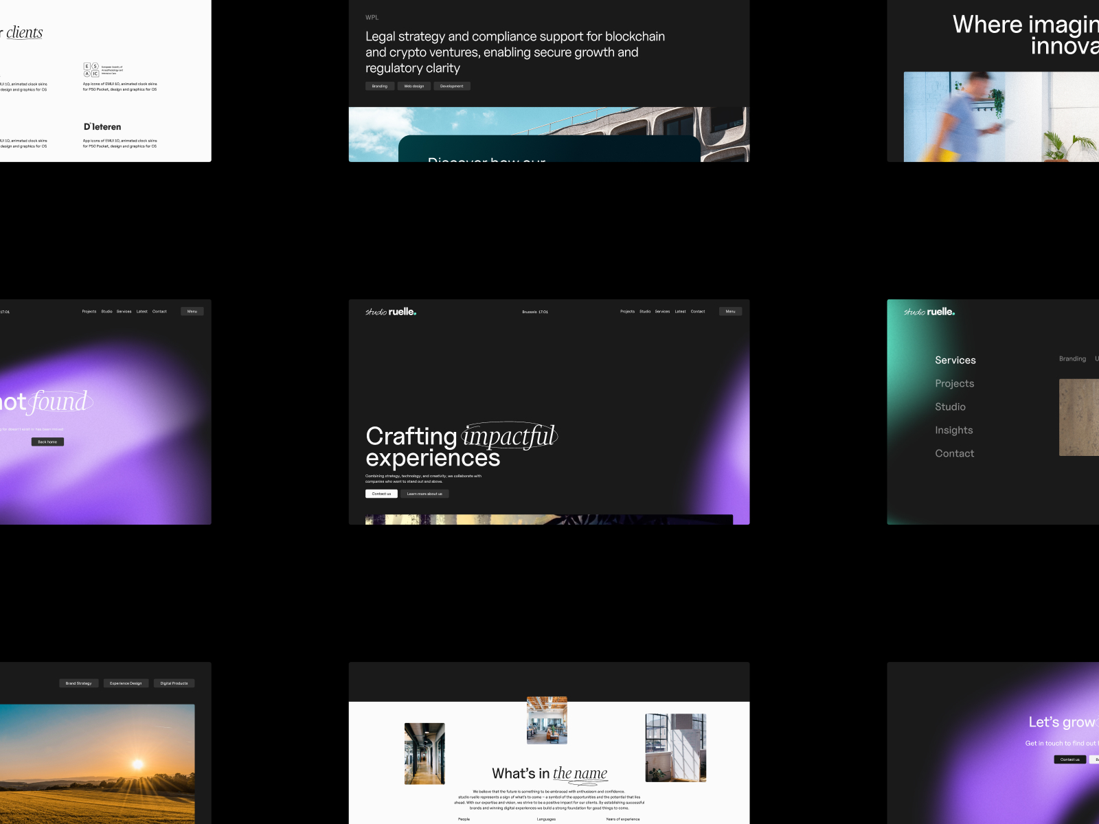Click the Experience Design tag
1099x824 pixels.
pos(126,683)
